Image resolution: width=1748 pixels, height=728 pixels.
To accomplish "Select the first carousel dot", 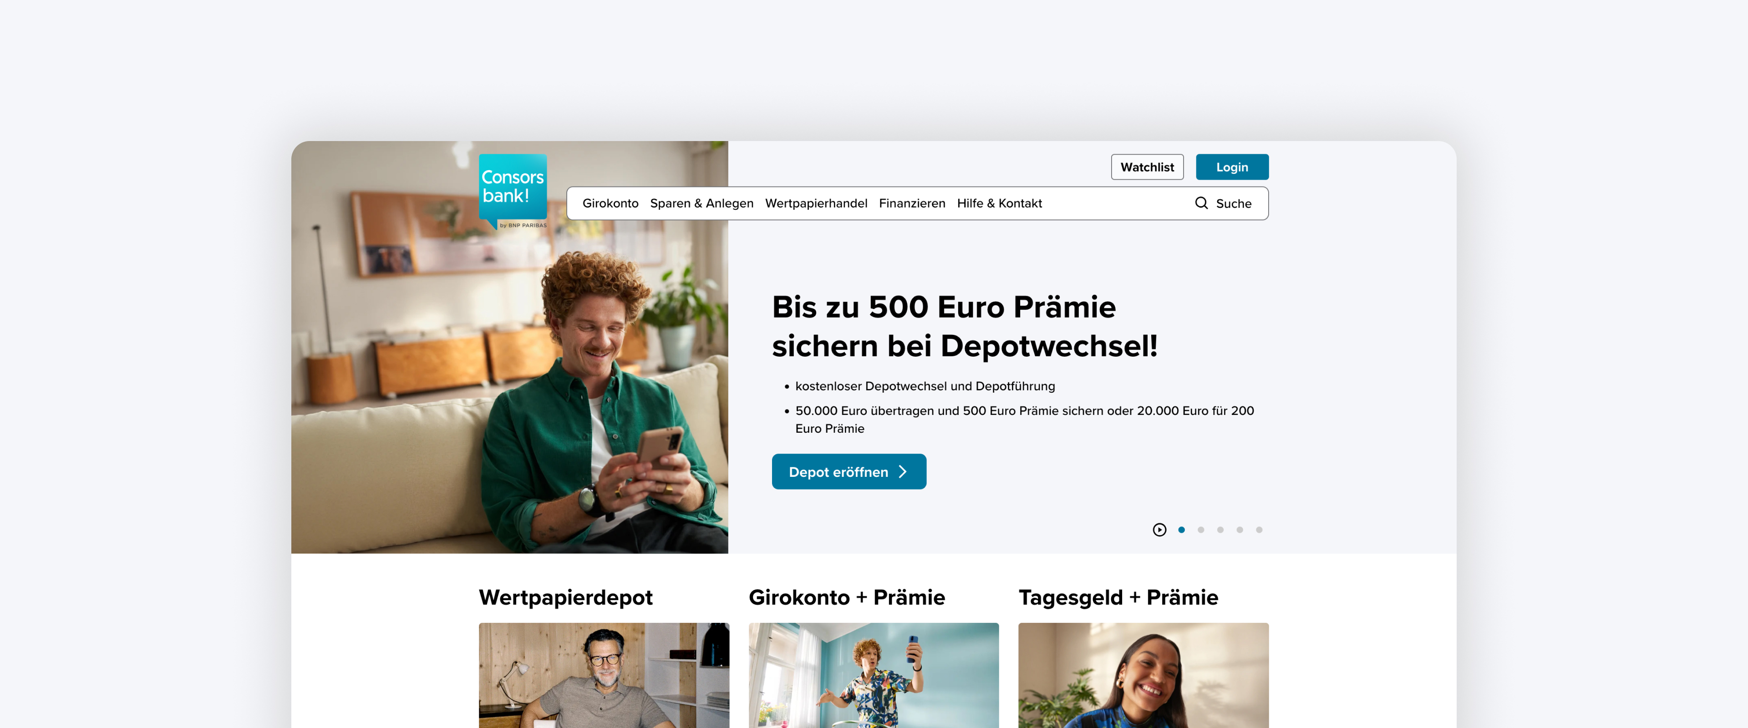I will click(1181, 530).
